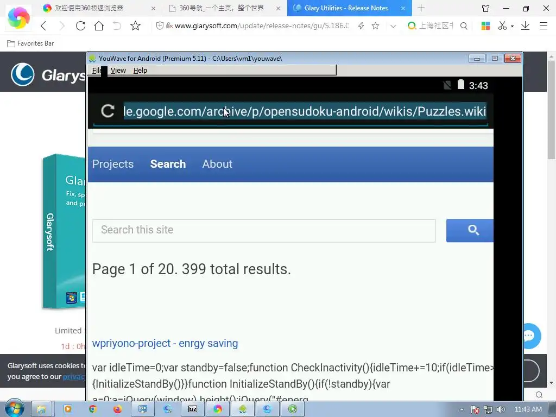
Task: Undo closed tab with the restore arrow
Action: tap(117, 26)
